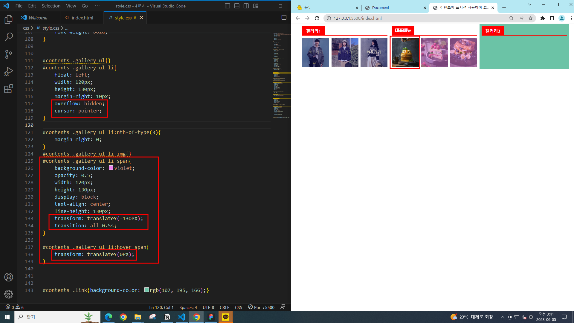
Task: Reload the page in Chrome
Action: pos(317,18)
